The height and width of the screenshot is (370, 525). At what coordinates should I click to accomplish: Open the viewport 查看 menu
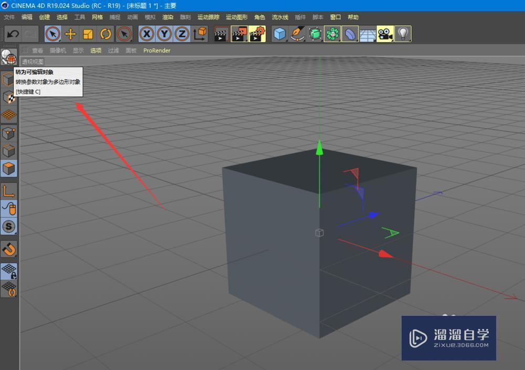click(x=37, y=50)
